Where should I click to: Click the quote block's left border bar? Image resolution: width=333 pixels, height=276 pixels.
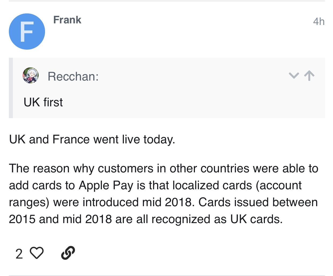(11, 88)
